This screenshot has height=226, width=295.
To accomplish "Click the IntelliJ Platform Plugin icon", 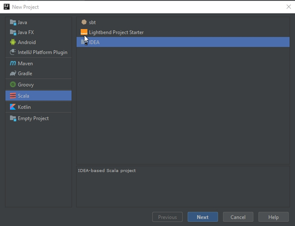I will 13,52.
